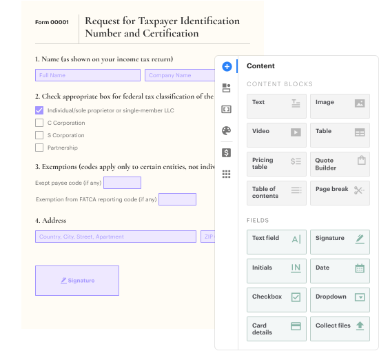Uncheck Individual/sole proprietor checkbox

coord(39,110)
